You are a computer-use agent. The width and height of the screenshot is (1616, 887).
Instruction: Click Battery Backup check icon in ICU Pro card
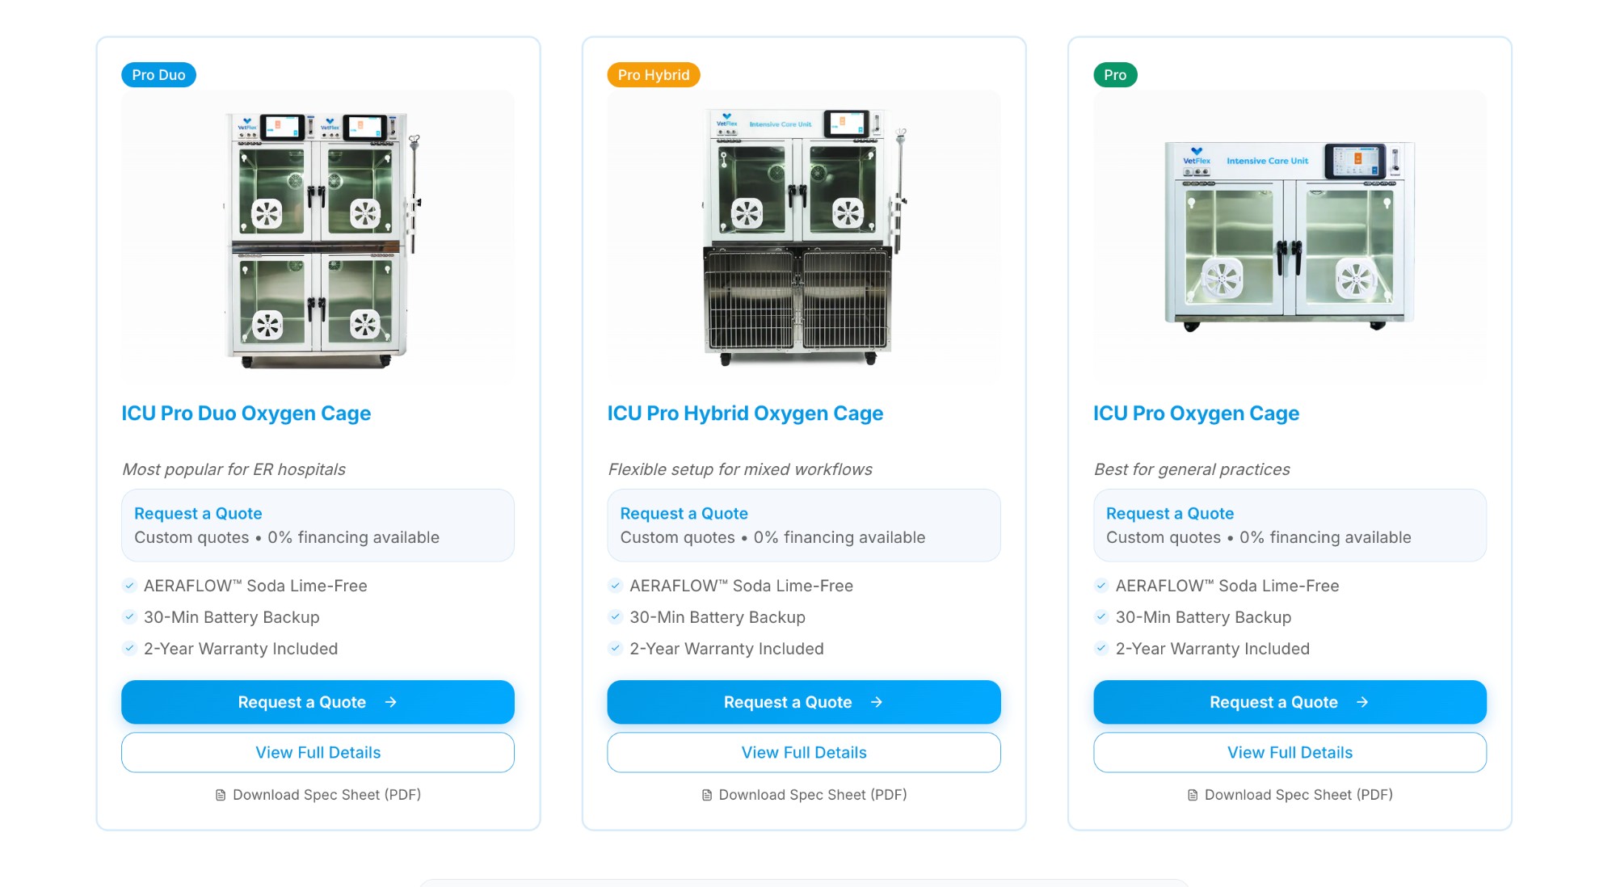1101,617
